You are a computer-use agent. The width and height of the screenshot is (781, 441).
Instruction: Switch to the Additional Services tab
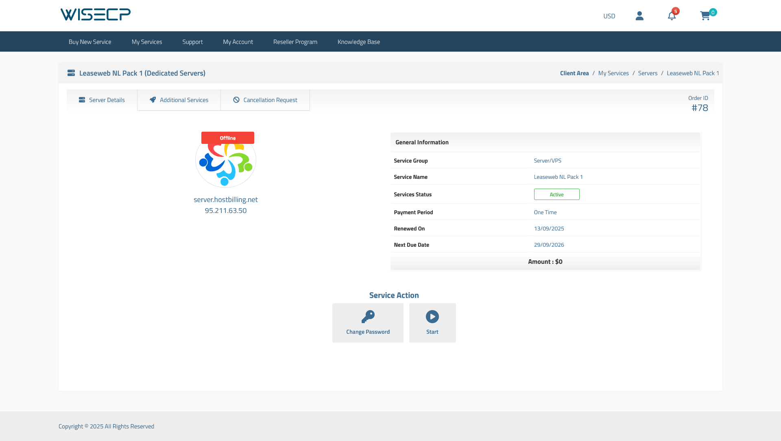click(x=179, y=100)
